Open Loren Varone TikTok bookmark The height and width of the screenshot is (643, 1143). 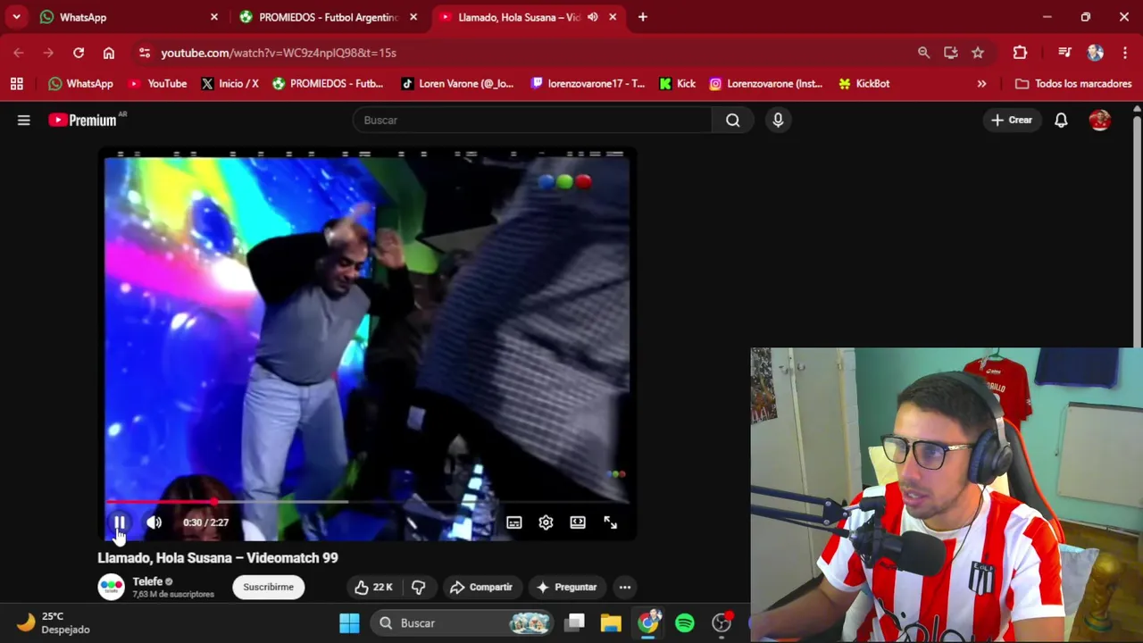(457, 83)
